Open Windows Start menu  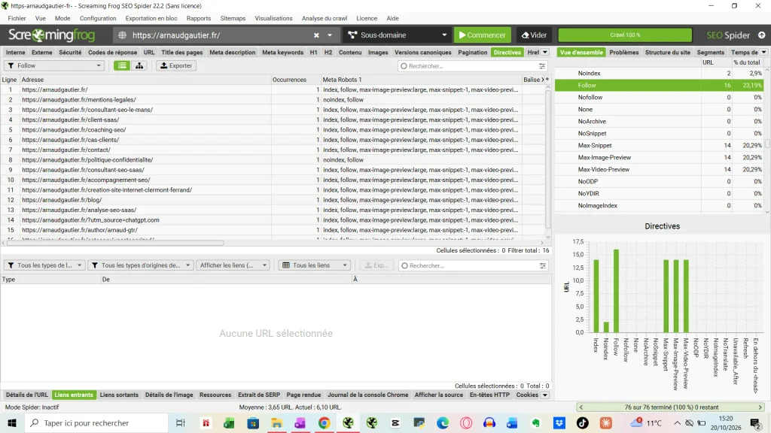[x=12, y=423]
